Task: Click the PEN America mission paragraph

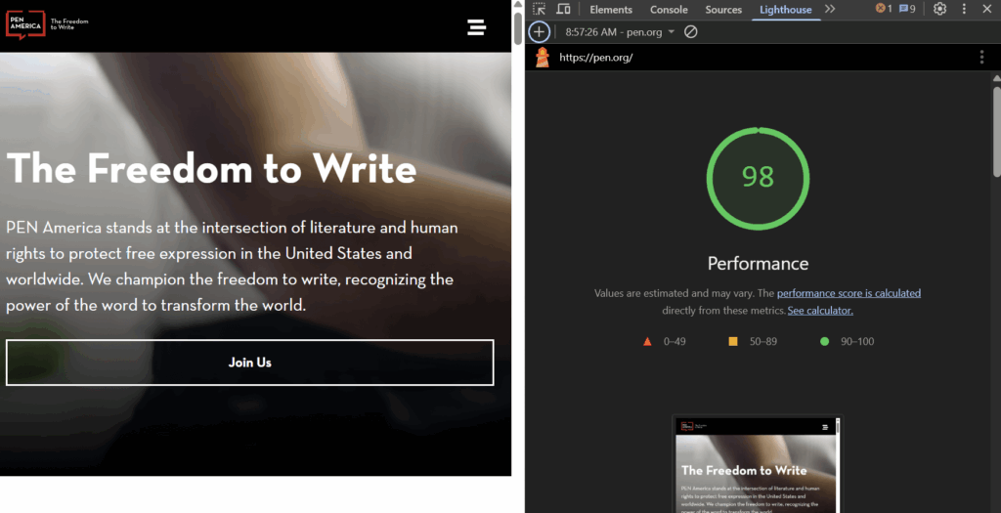Action: tap(232, 266)
